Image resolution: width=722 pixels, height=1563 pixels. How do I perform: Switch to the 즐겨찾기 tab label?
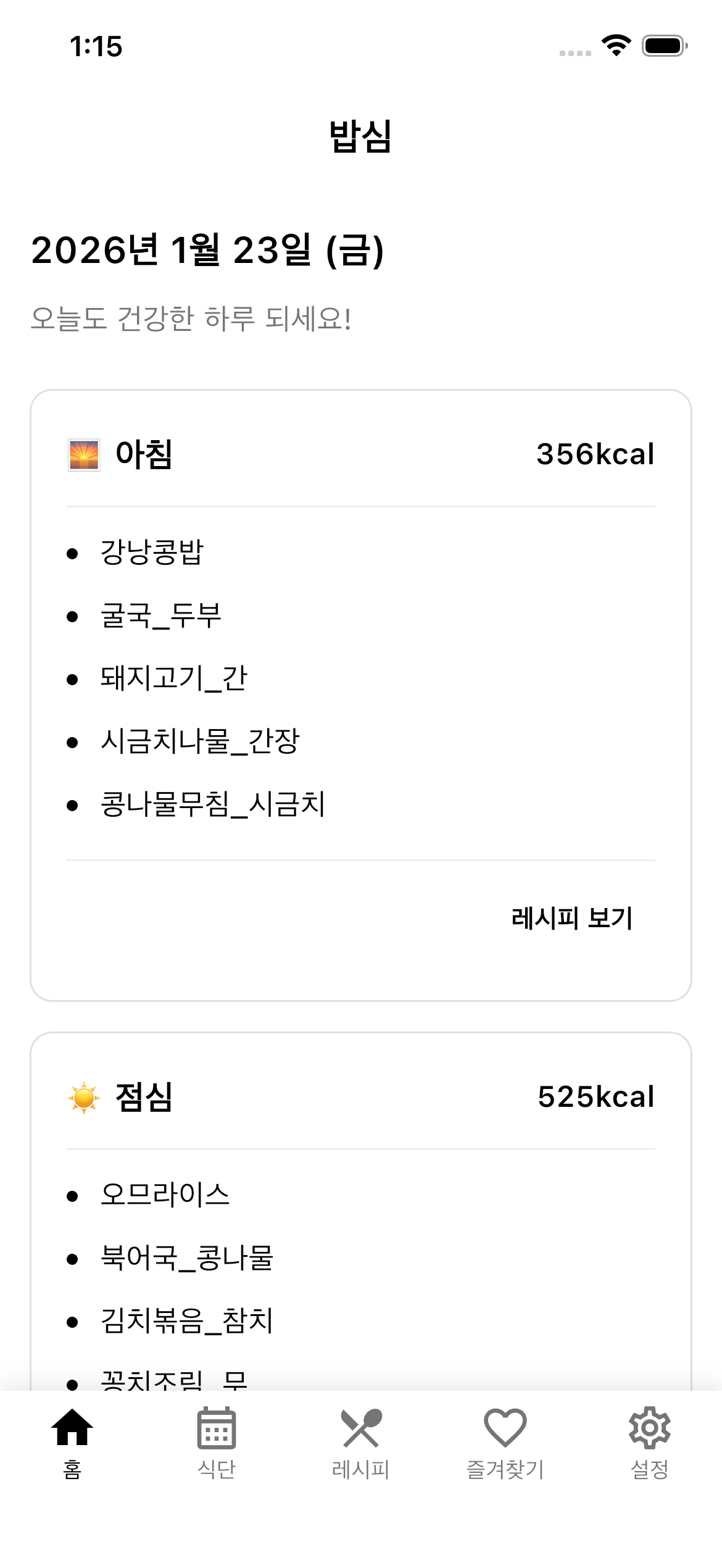[x=505, y=1469]
